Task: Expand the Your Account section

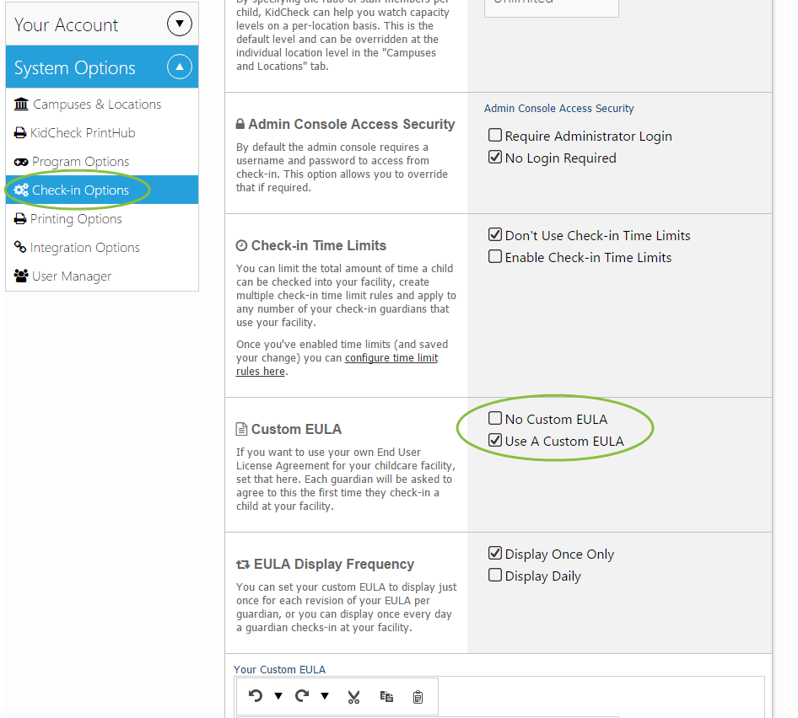Action: [x=180, y=24]
